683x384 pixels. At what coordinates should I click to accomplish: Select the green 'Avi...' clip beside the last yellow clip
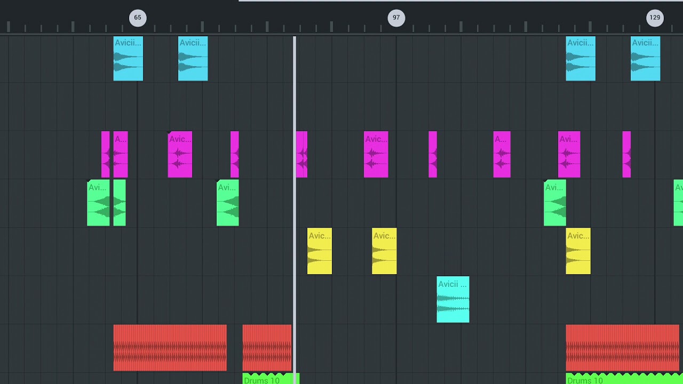555,203
